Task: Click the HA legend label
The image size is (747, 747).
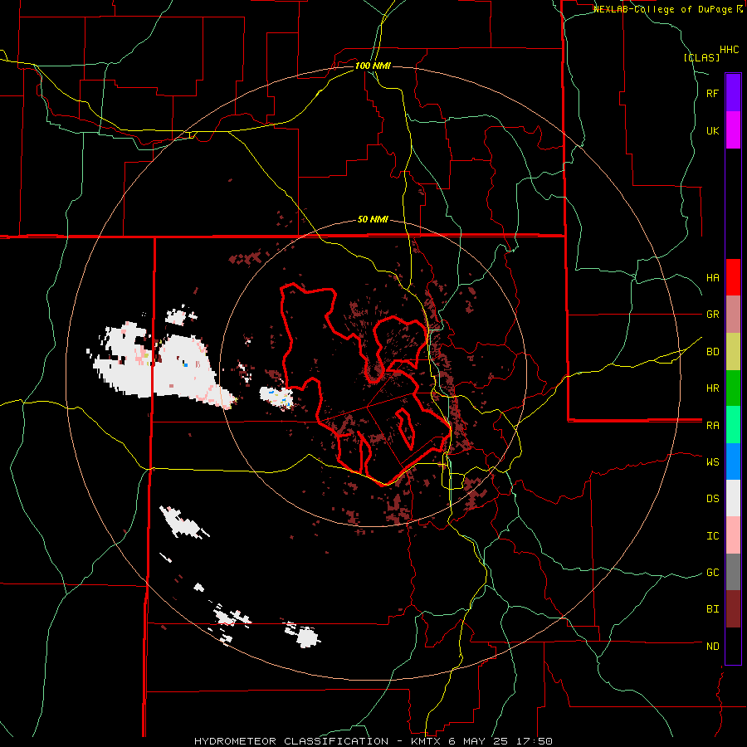Action: (x=712, y=278)
